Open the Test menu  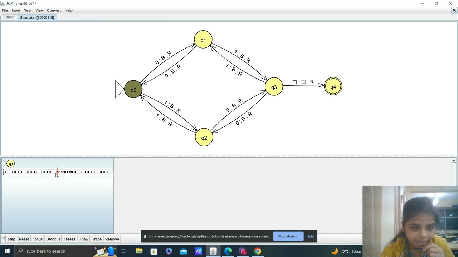pos(28,10)
